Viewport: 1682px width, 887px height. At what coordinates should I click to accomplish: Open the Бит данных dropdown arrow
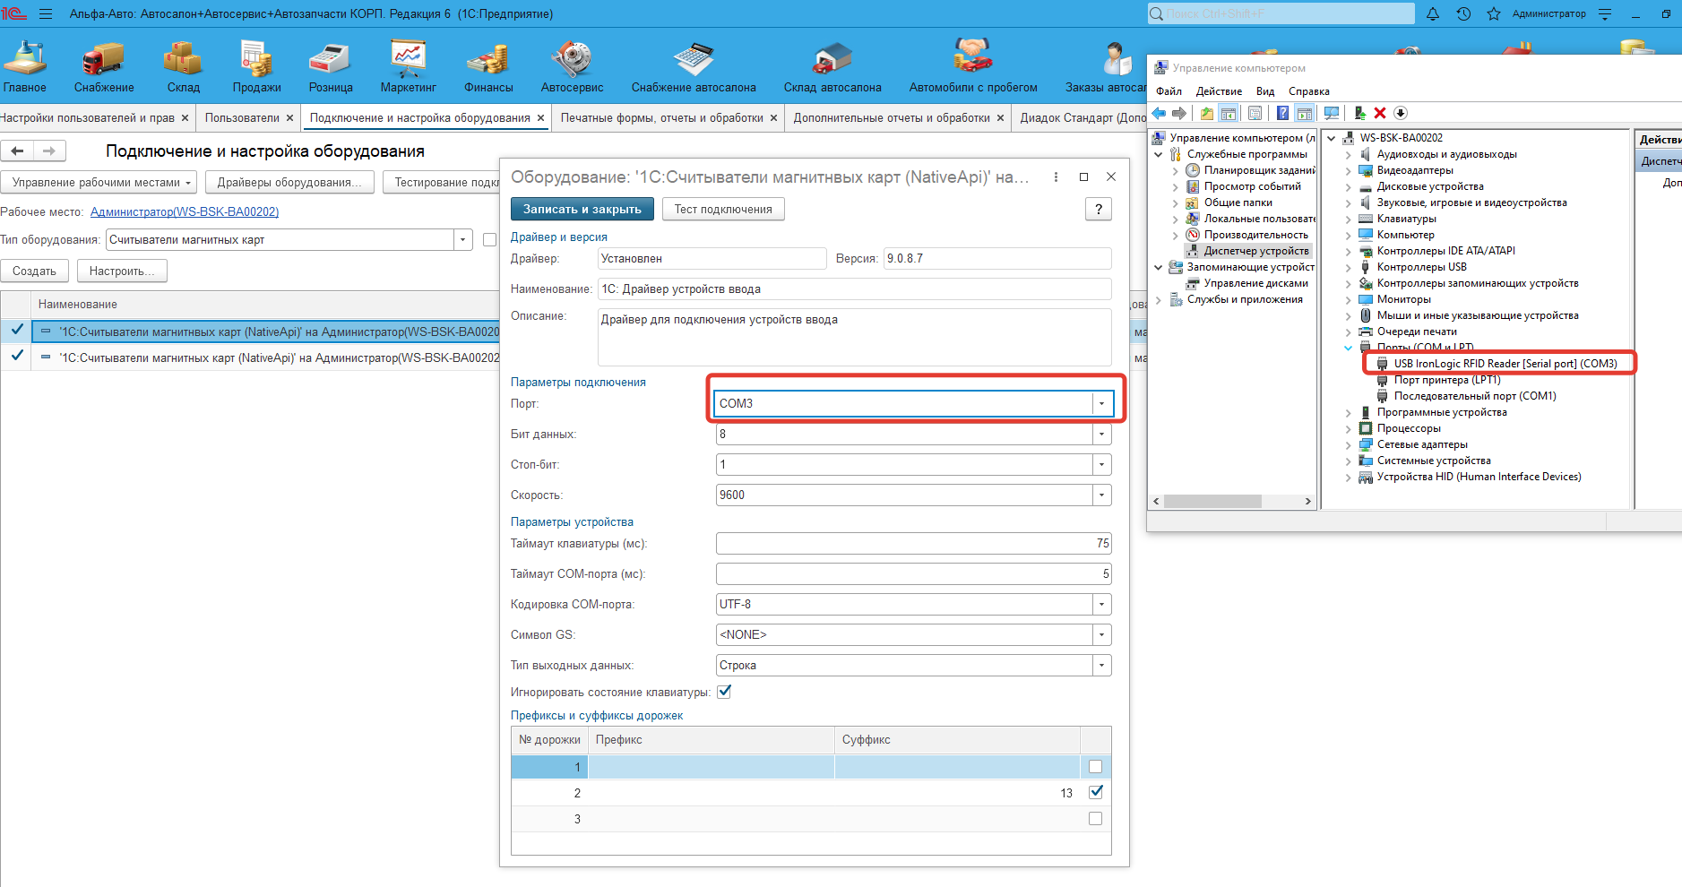pyautogui.click(x=1101, y=435)
